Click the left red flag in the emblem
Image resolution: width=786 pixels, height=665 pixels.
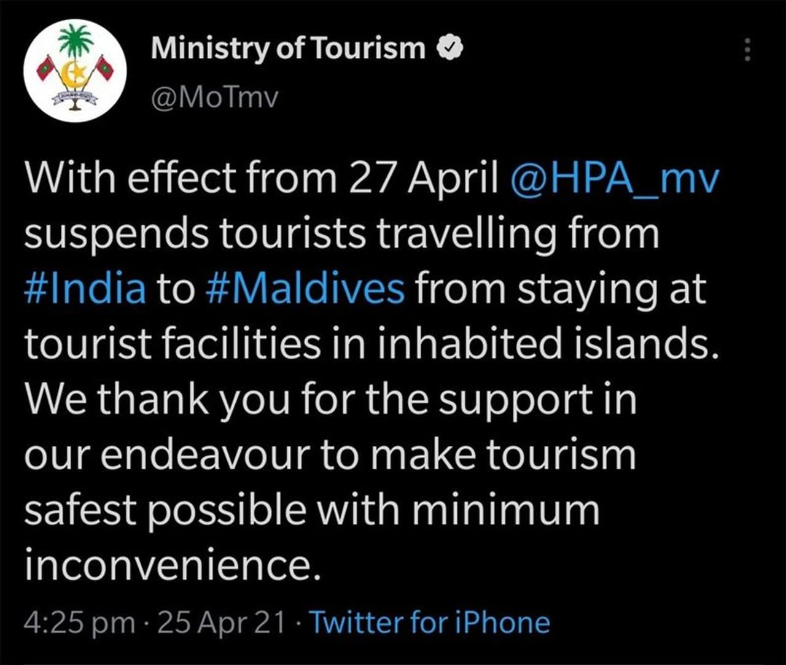click(46, 68)
